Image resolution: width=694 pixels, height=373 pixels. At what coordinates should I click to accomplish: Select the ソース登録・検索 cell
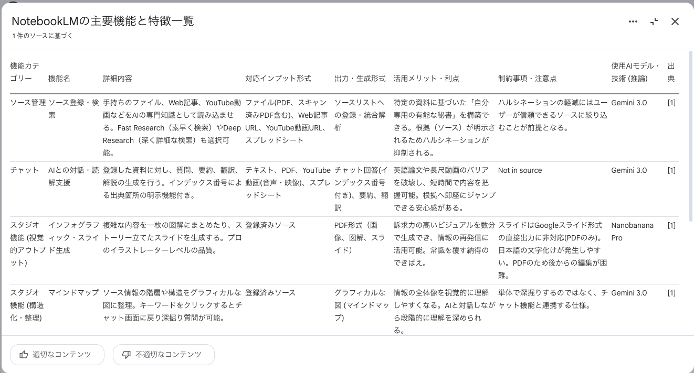click(73, 109)
